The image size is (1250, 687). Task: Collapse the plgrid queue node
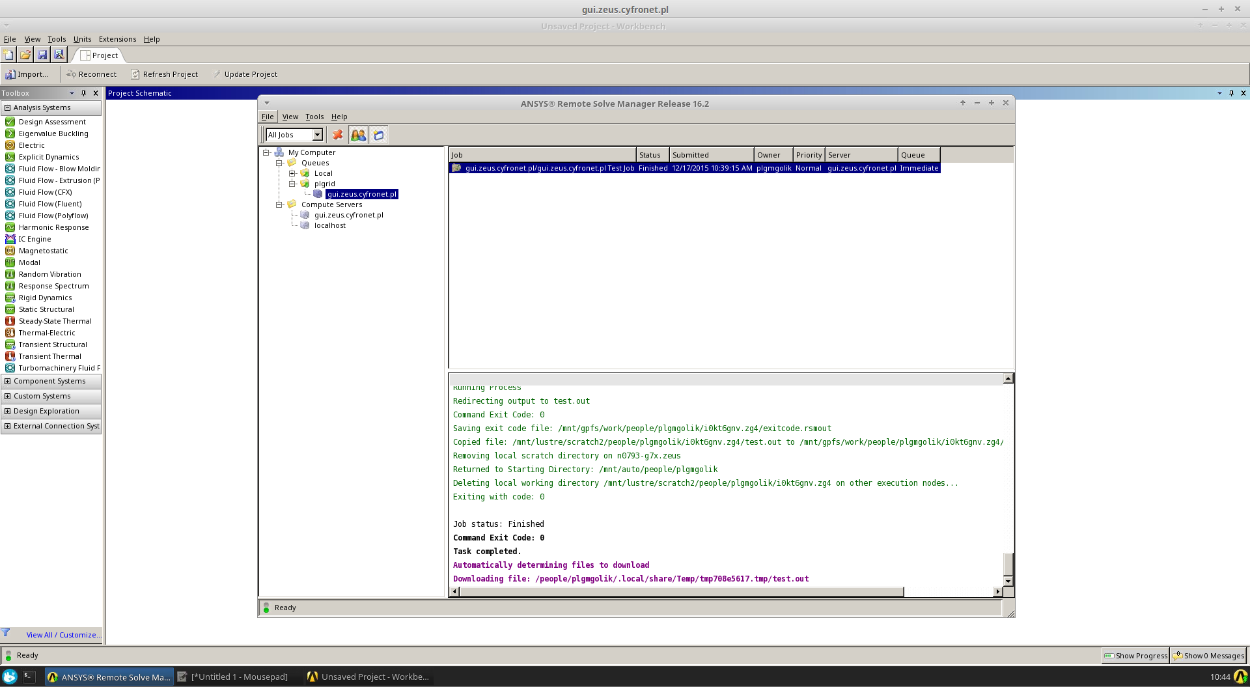coord(292,184)
